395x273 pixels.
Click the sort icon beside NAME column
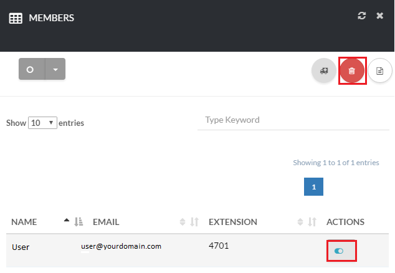(x=74, y=221)
